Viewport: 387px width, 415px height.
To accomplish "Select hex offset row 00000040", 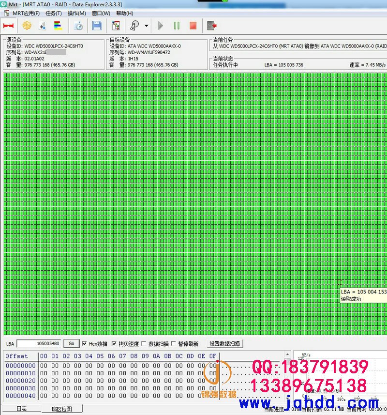I will coord(21,396).
